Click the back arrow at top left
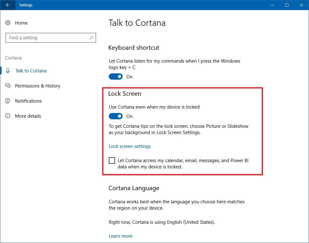The image size is (309, 243). pos(7,5)
